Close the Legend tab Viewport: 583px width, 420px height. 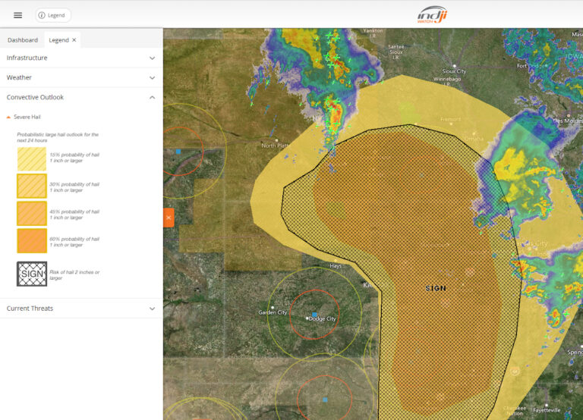pyautogui.click(x=74, y=40)
